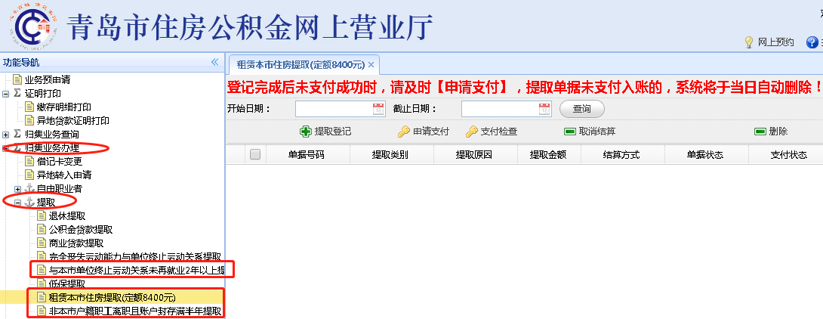Expand the 归集业务查询 tree node
The image size is (823, 319).
[x=7, y=134]
